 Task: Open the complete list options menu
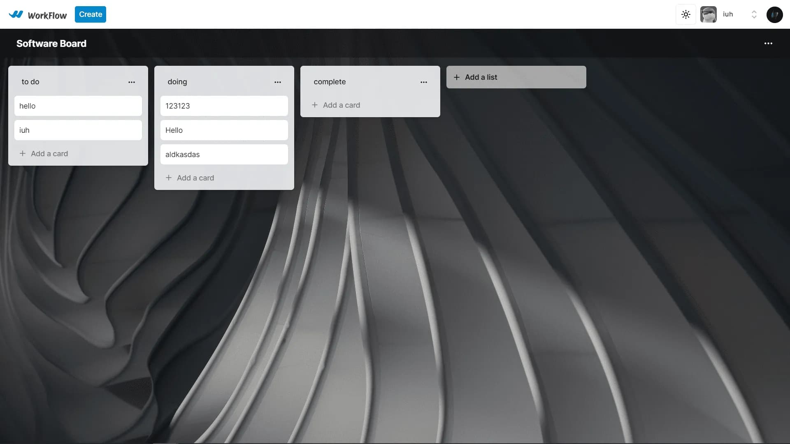click(423, 82)
